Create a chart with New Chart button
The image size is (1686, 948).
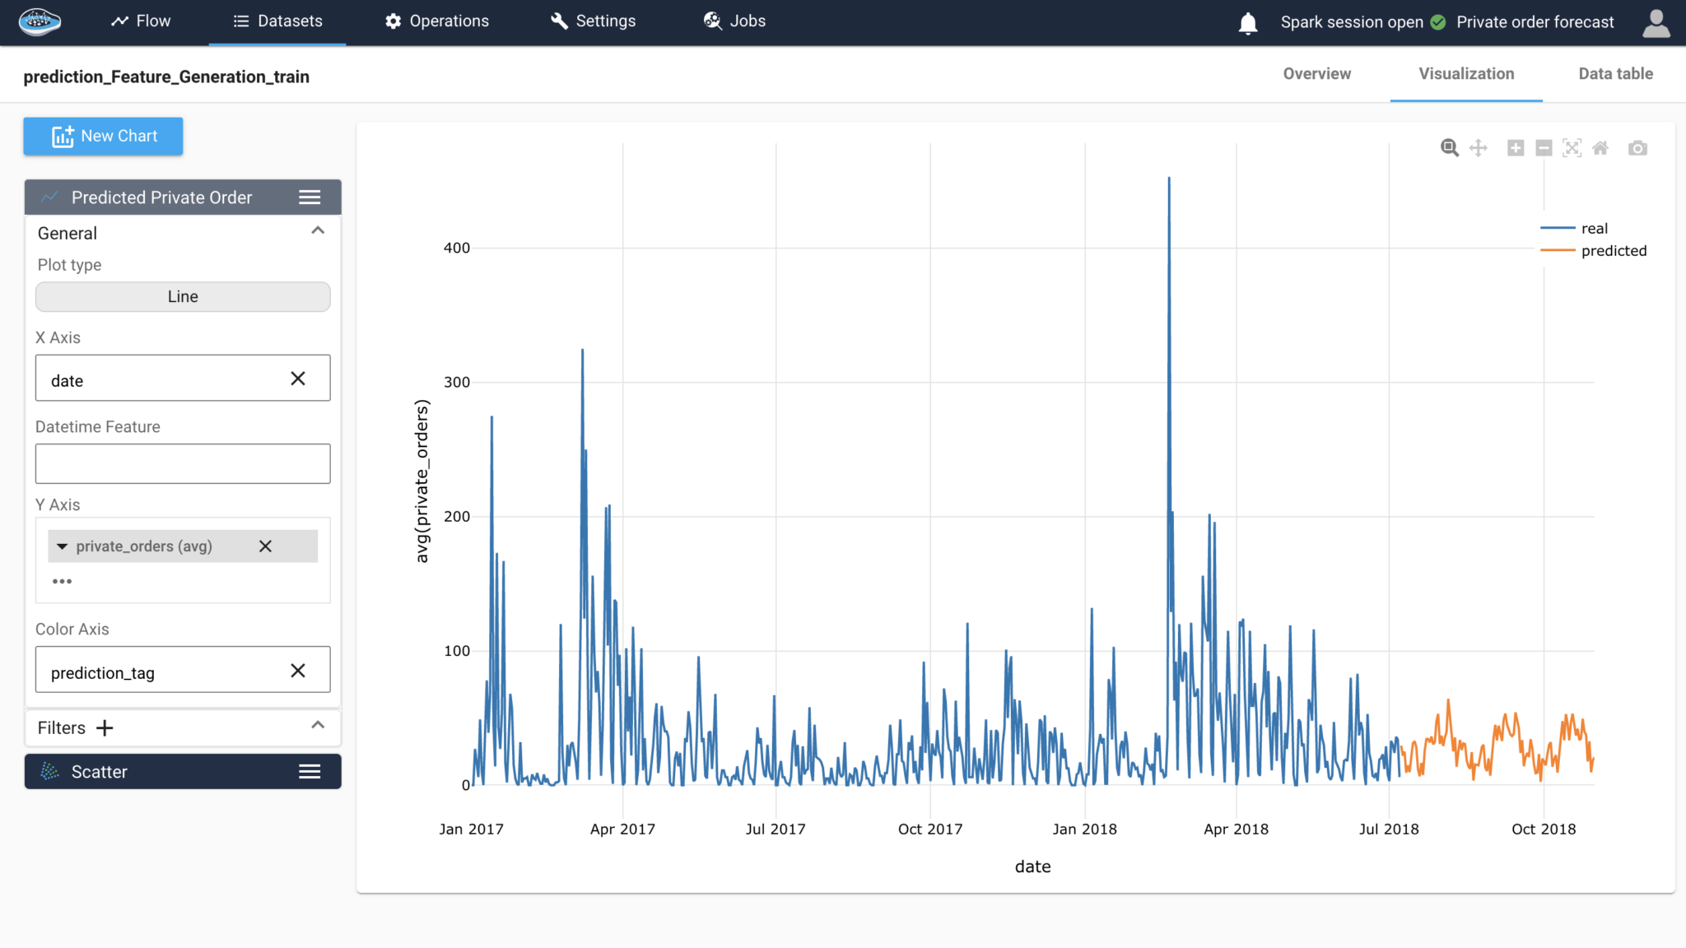pos(102,136)
